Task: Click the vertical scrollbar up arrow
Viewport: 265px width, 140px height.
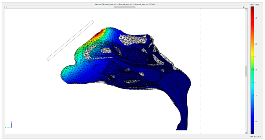Action: coord(246,9)
